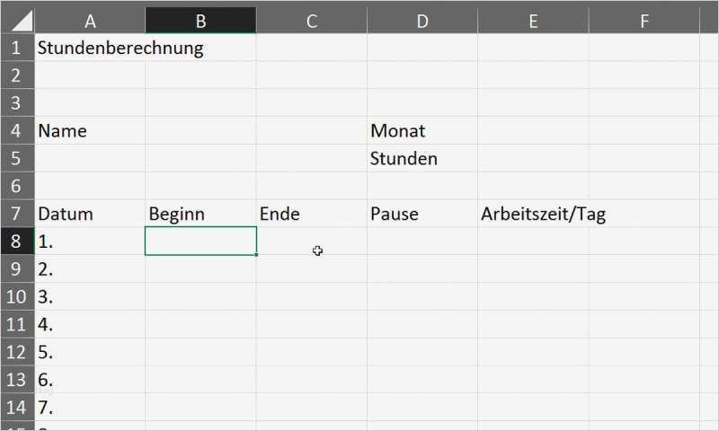Select row 1 header
Viewport: 719px width, 431px height.
17,48
